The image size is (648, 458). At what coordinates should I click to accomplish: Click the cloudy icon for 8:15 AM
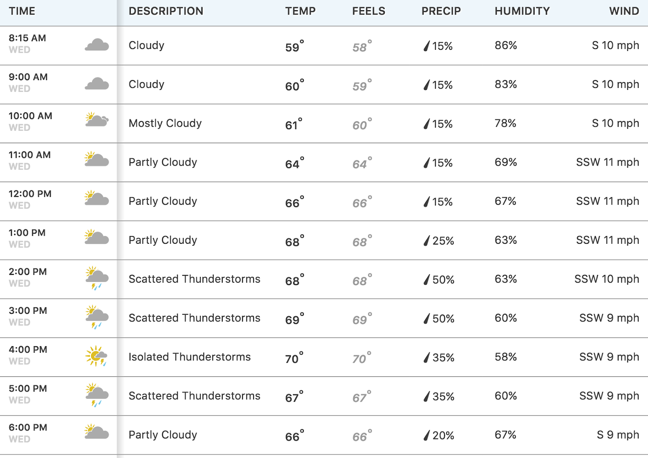click(x=97, y=45)
